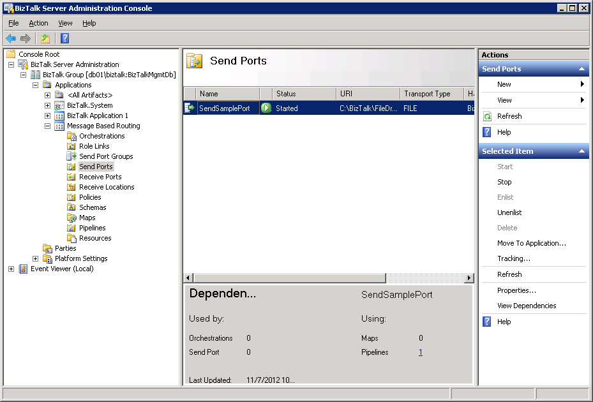Click Unenlist in Selected Item actions
Screen dimensions: 593x402
[509, 212]
